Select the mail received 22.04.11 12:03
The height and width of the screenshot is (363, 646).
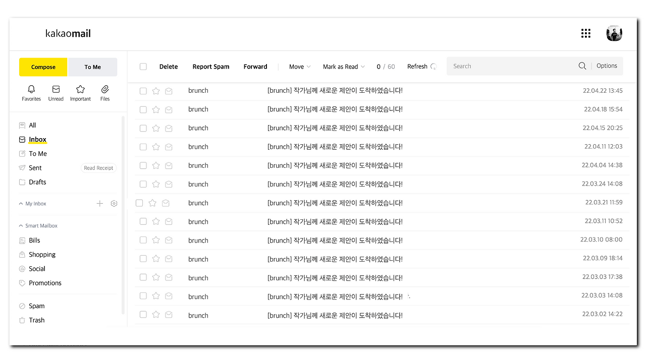143,147
